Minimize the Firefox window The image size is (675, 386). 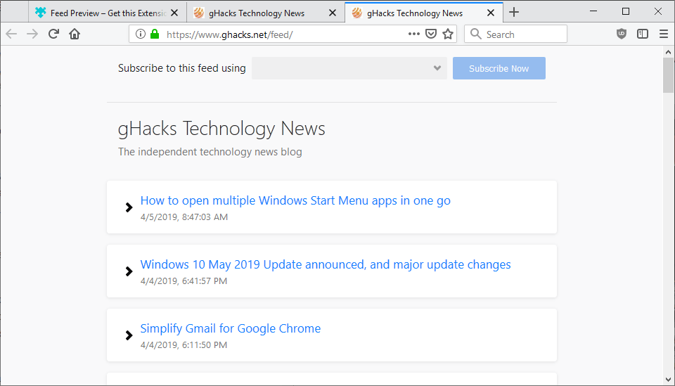[x=593, y=11]
